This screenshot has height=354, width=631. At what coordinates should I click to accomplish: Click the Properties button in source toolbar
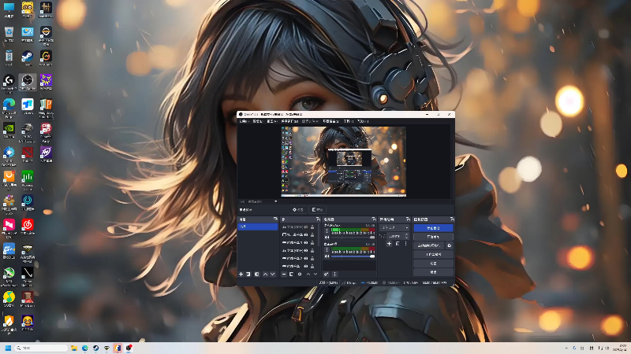click(298, 209)
